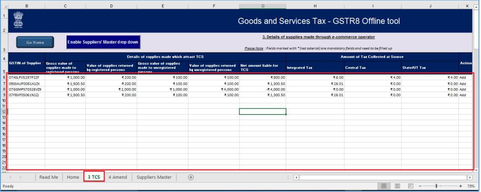Click the horizontal scrollbar right arrow

pyautogui.click(x=470, y=177)
